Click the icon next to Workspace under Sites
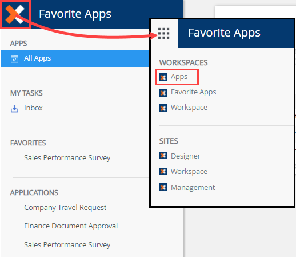 pyautogui.click(x=163, y=171)
